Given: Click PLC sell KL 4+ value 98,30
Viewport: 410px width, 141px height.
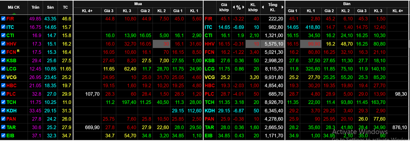Looking at the screenshot, I should click(400, 94).
